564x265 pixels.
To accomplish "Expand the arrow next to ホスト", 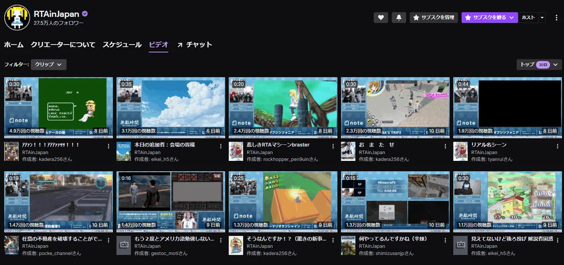I will pos(542,17).
